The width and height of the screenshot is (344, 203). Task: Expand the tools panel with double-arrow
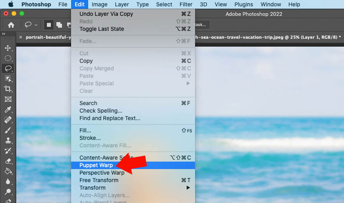4,34
